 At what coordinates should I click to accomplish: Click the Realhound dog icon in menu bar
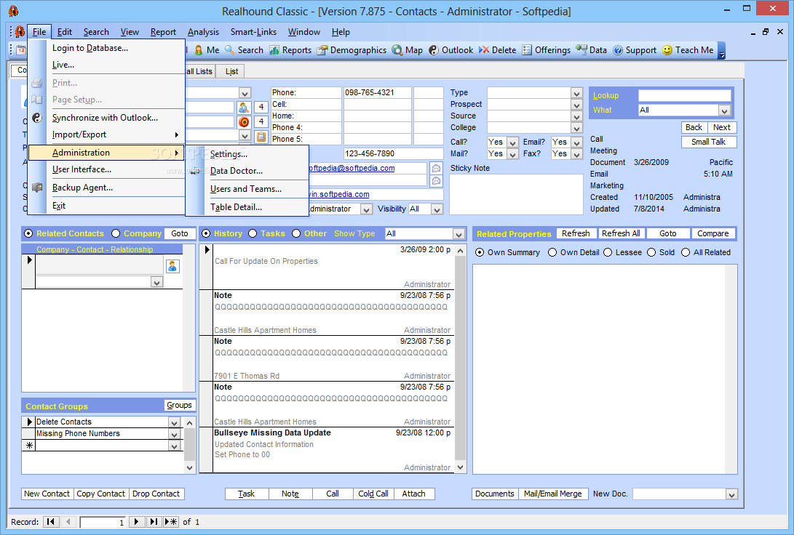(x=20, y=32)
